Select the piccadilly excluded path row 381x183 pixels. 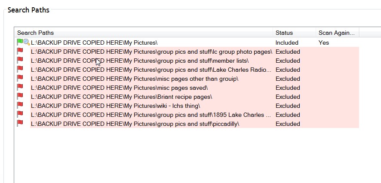[x=135, y=124]
